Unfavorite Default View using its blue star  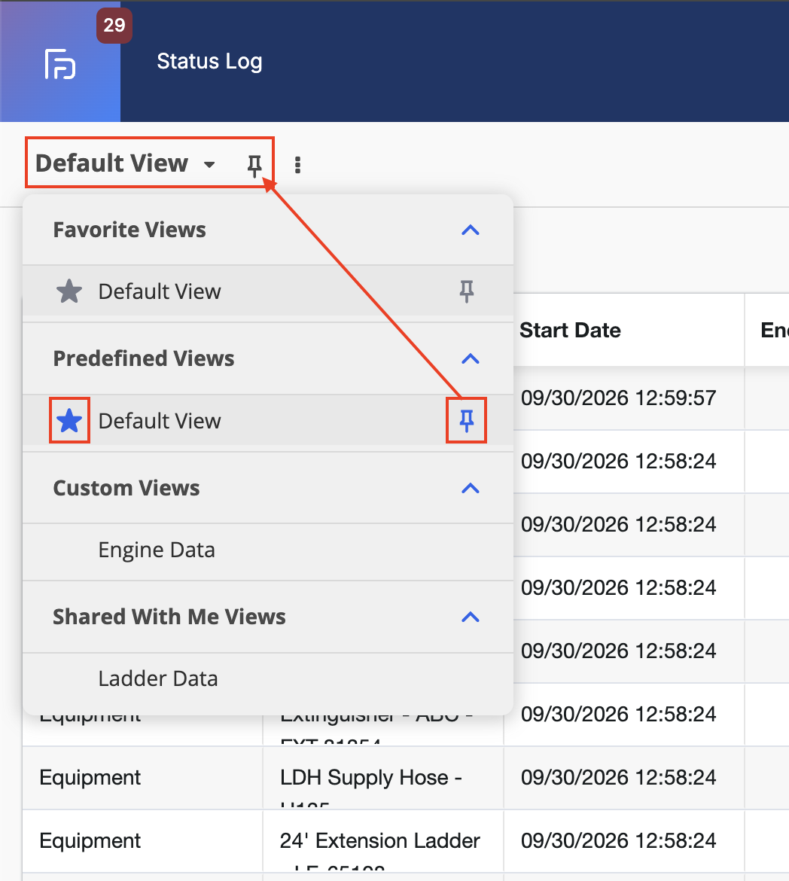click(69, 421)
